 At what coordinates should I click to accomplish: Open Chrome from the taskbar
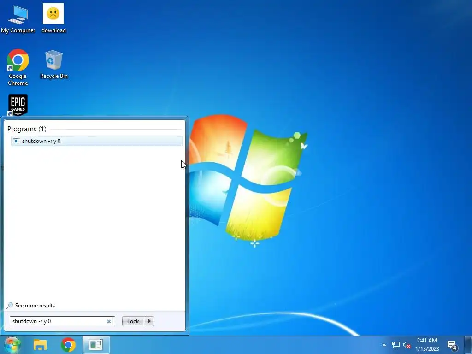coord(68,345)
